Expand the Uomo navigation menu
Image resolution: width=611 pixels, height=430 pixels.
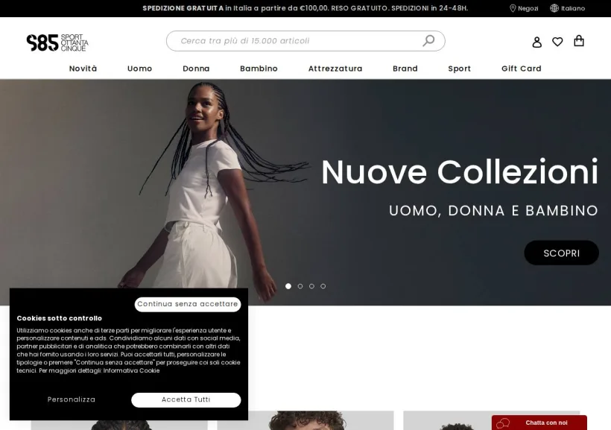139,69
